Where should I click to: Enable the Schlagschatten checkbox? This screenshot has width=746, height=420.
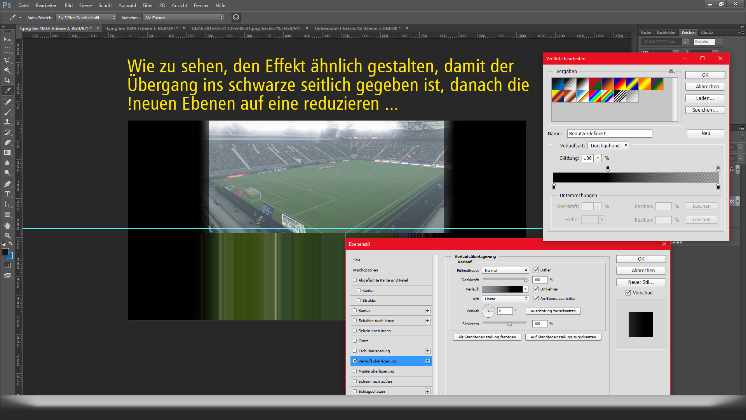355,391
